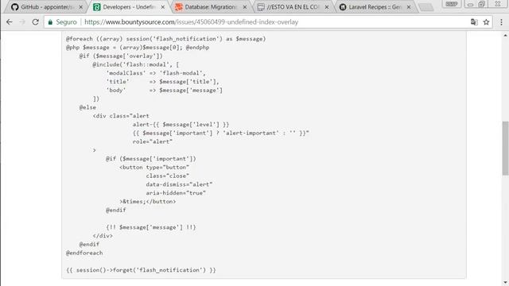Screen dimensions: 509x286
Task: Switch to the Laravel Recipes tab
Action: pos(374,7)
